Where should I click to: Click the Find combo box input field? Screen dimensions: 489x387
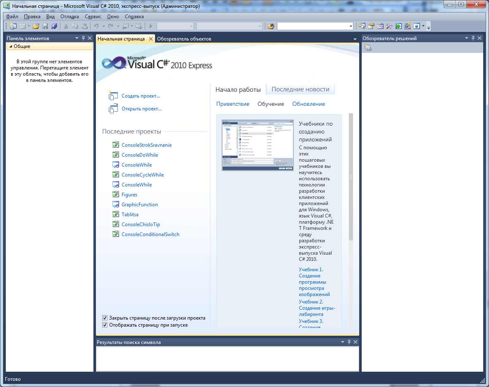coord(313,26)
